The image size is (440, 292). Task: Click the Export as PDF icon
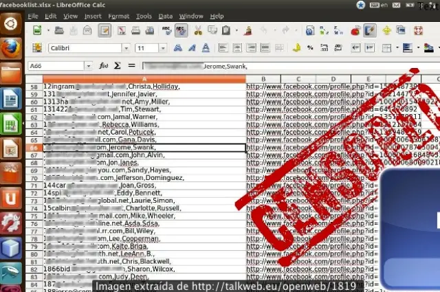(120, 30)
